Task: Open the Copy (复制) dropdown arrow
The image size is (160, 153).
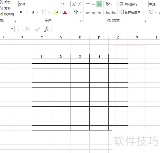Action: [14, 8]
